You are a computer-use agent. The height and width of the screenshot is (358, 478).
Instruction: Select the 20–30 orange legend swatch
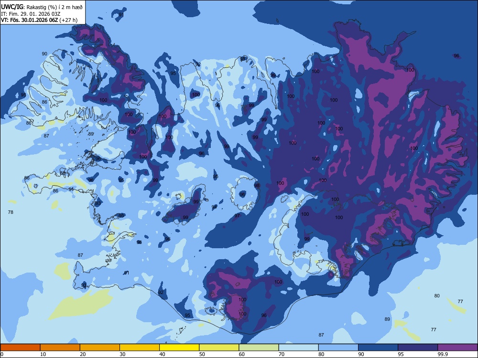pos(100,347)
